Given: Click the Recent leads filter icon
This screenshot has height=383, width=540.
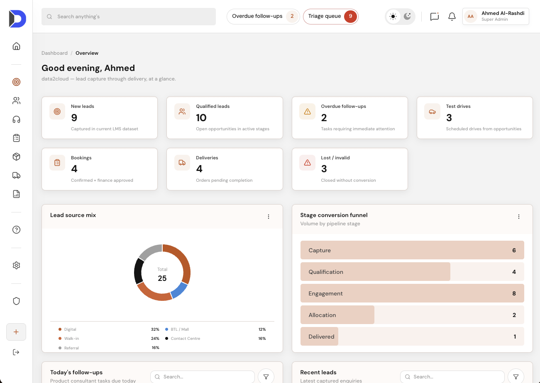Looking at the screenshot, I should point(516,377).
